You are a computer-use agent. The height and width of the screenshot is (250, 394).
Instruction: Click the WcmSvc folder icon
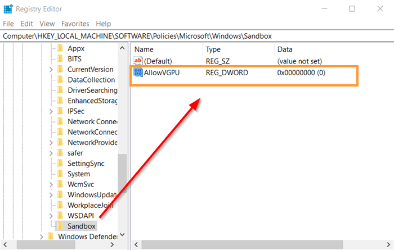(x=60, y=184)
